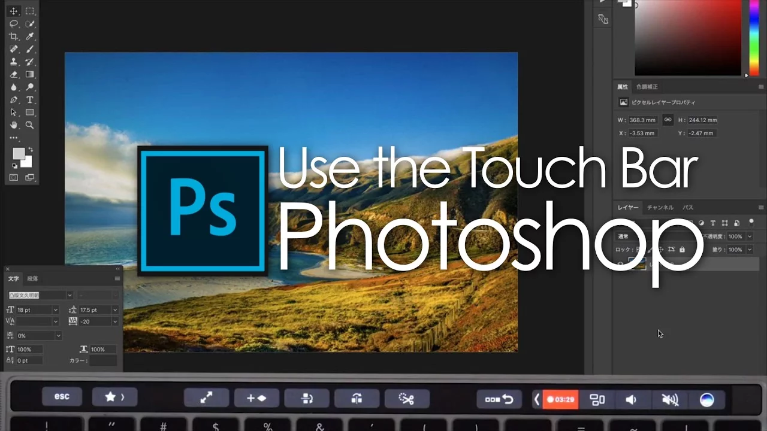767x431 pixels.
Task: Select the Zoom magnifier tool
Action: coord(29,125)
